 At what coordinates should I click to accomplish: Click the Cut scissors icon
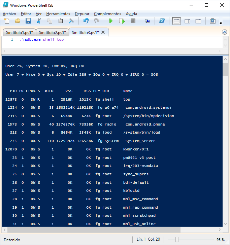click(39, 21)
